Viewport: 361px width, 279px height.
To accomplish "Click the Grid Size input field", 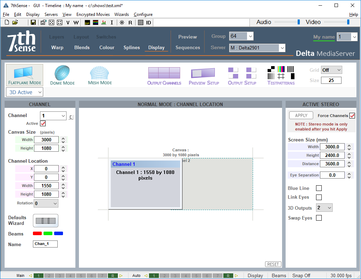I will [331, 80].
